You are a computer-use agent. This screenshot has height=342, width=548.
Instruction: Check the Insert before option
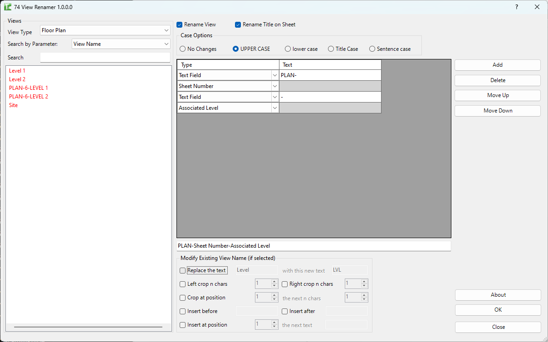[x=182, y=311]
